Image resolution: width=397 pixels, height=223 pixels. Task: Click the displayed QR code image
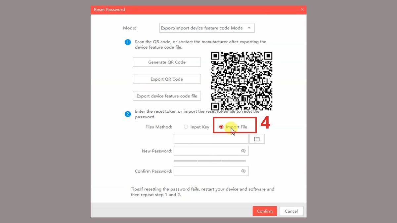click(242, 81)
